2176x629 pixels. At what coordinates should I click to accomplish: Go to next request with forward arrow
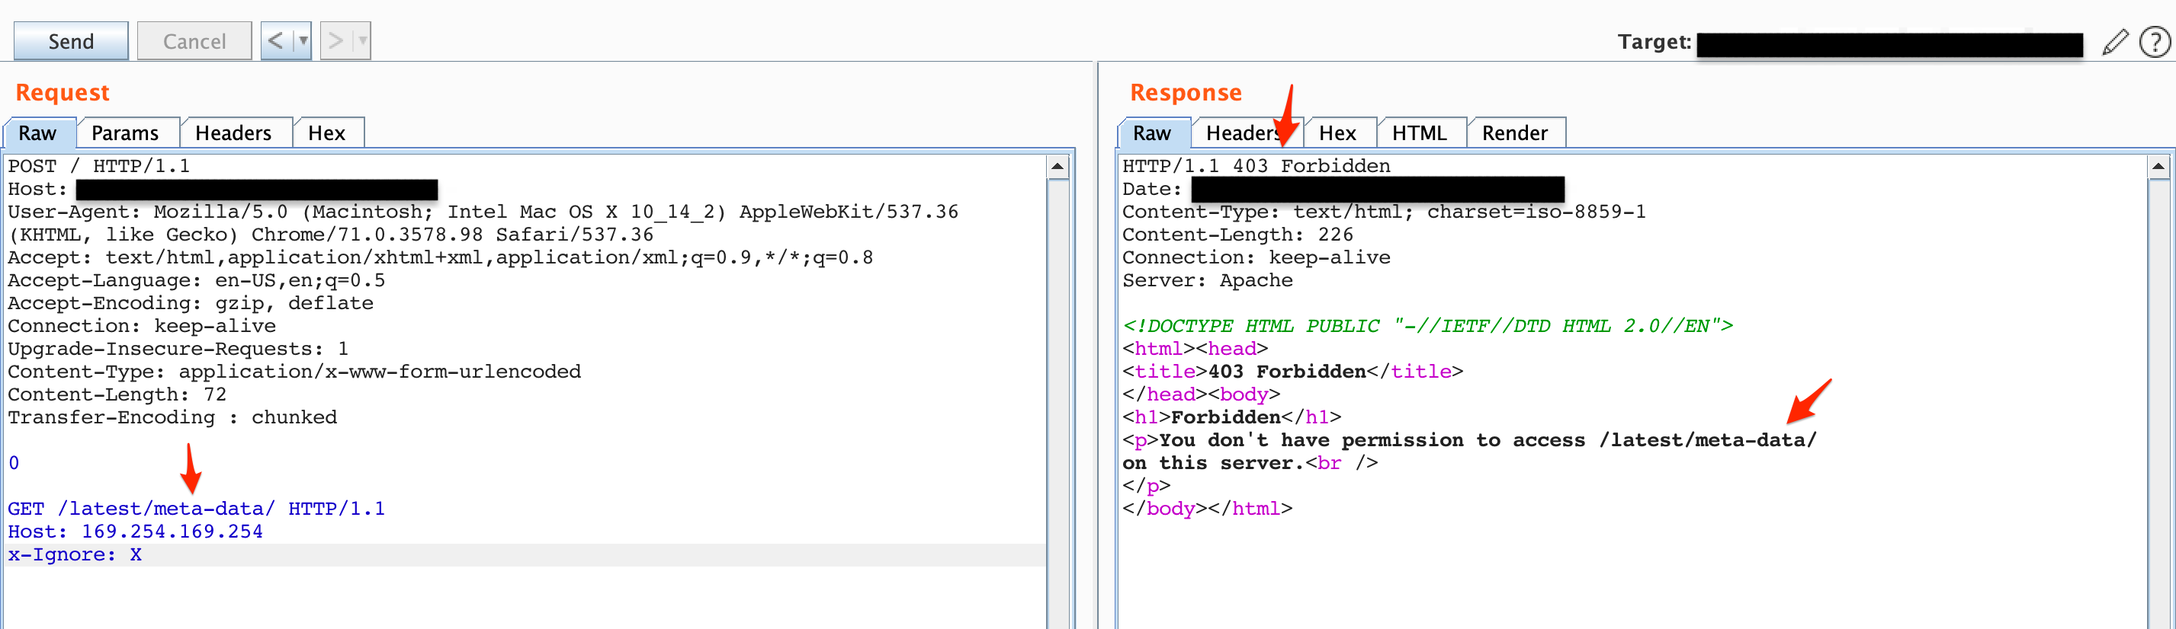335,40
